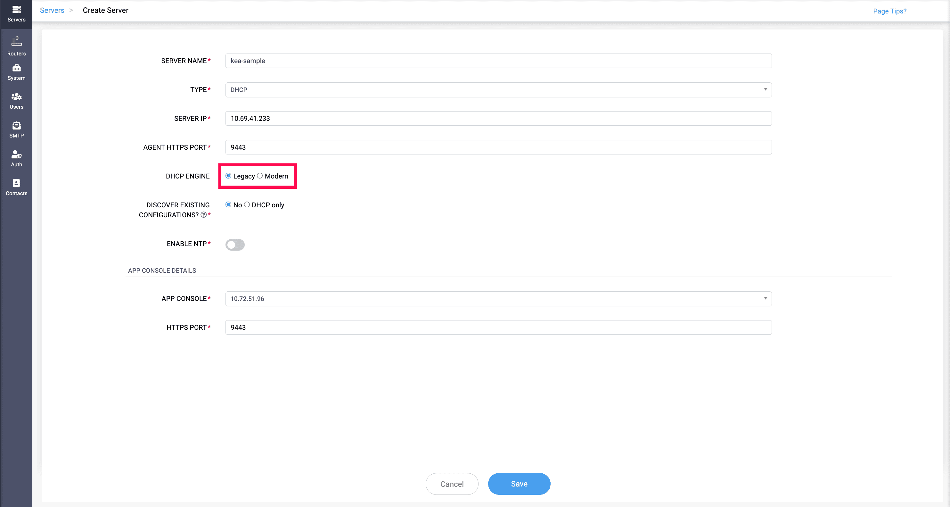
Task: Click the Discover Existing Configurations help icon
Action: coord(203,215)
